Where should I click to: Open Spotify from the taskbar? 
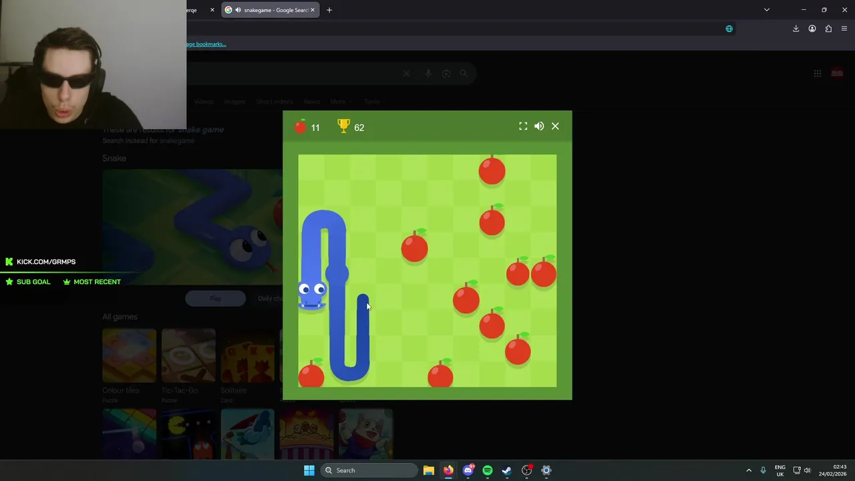(x=488, y=470)
